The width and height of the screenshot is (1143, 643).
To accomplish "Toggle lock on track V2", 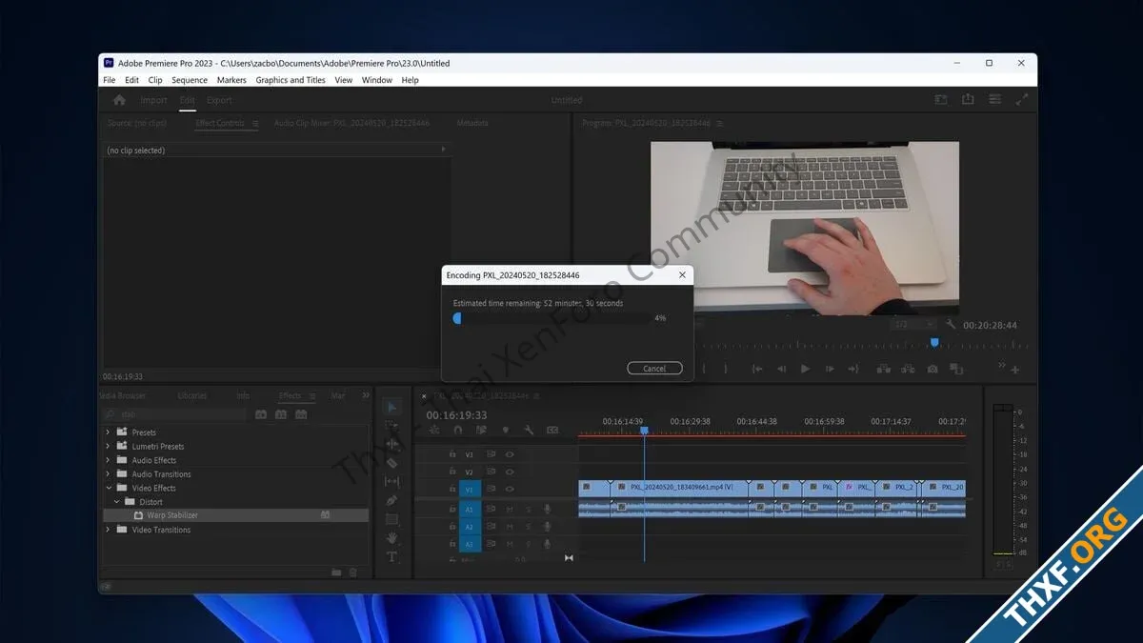I will tap(452, 472).
